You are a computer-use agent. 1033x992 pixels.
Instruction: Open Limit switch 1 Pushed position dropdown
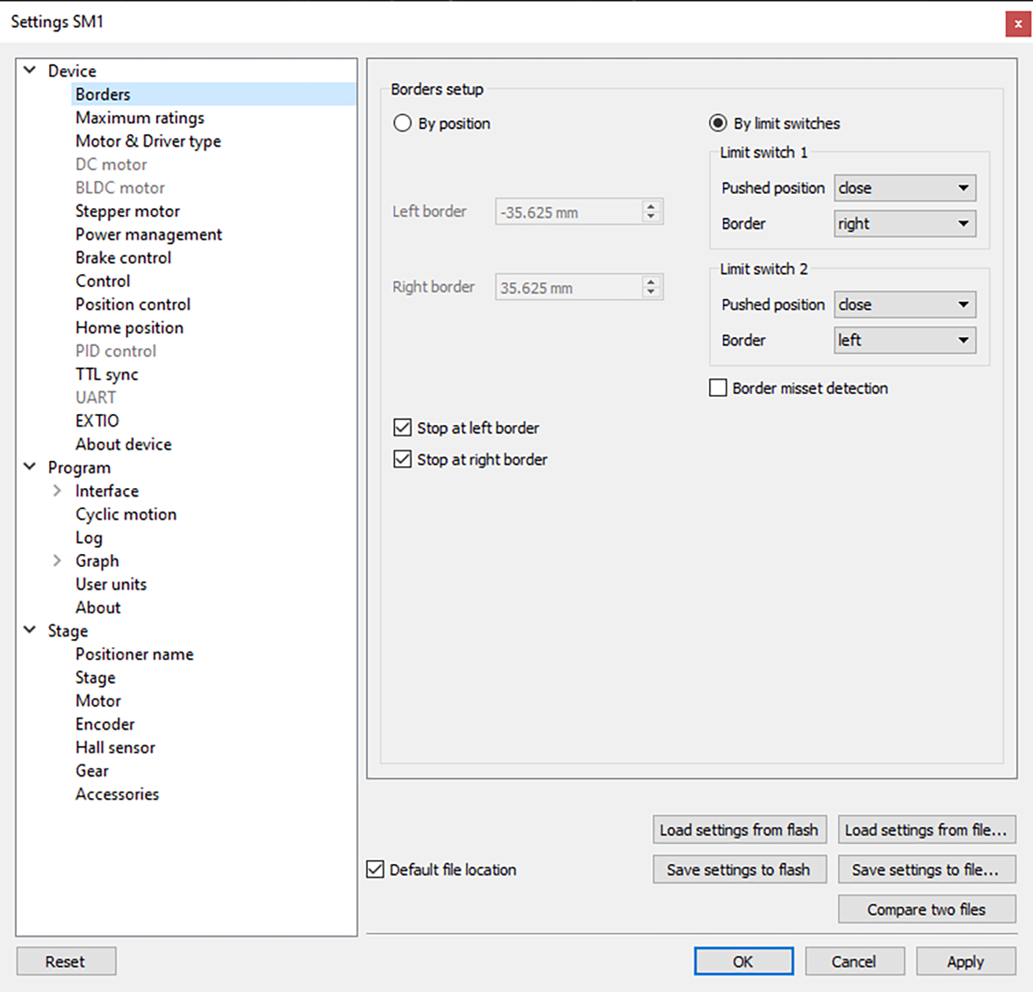[x=904, y=187]
